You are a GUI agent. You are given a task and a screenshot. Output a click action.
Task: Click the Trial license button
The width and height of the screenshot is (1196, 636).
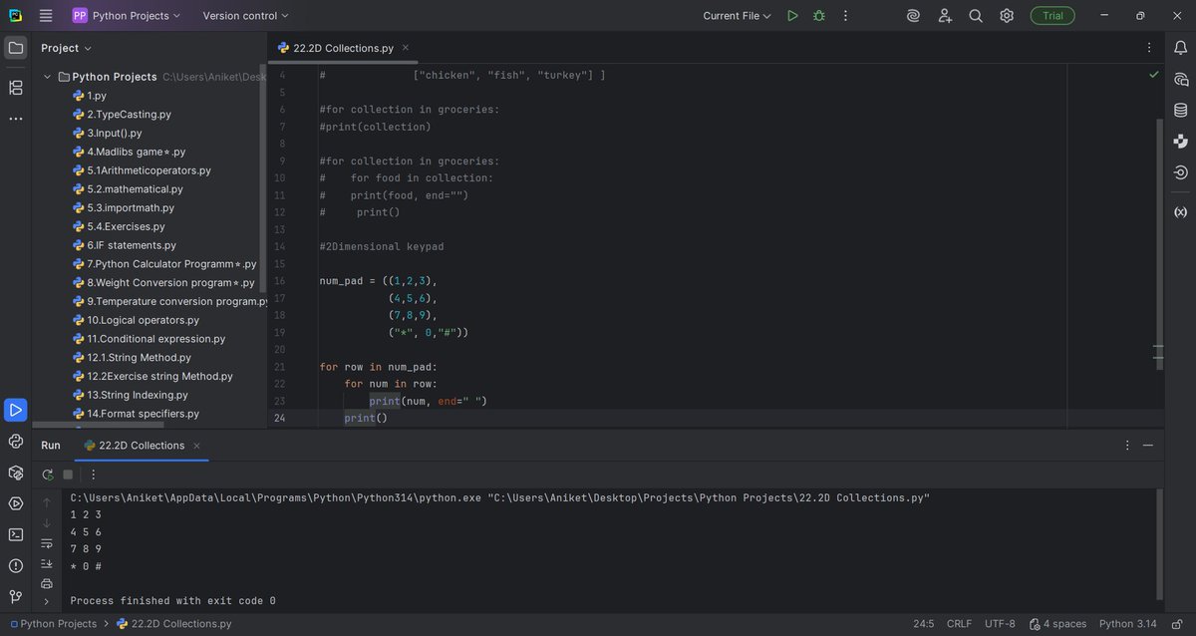1052,16
